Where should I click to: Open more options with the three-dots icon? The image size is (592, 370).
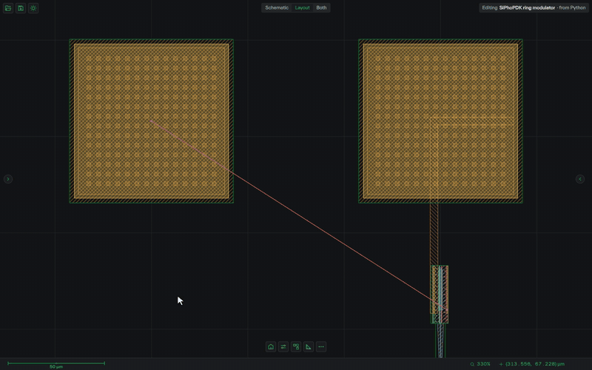coord(321,346)
